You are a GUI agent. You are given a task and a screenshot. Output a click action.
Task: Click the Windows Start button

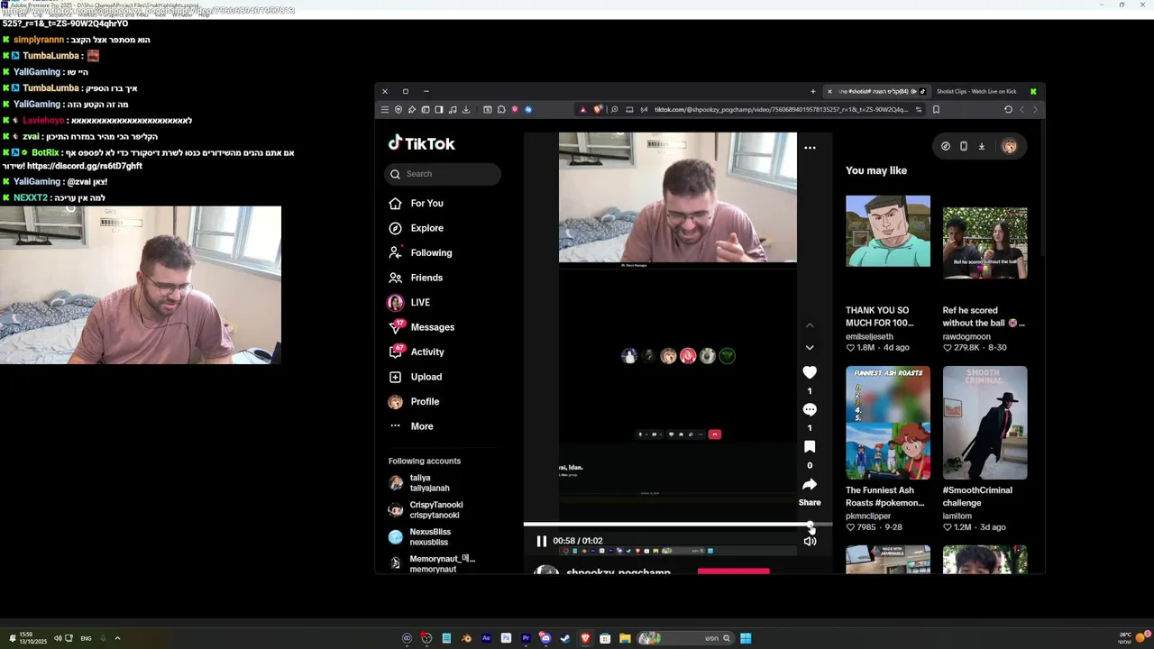pos(746,638)
